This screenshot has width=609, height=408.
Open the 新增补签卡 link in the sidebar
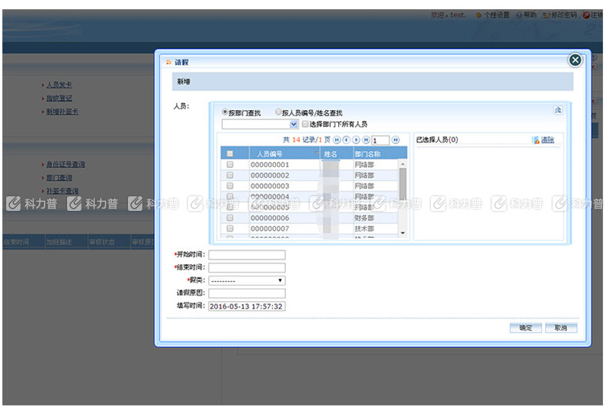point(62,112)
